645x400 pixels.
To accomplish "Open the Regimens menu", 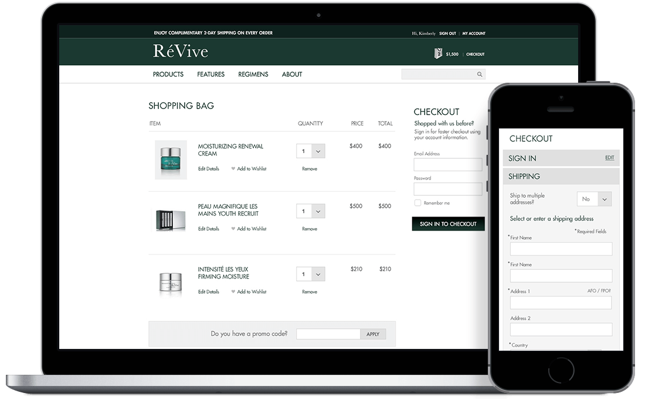I will 253,74.
